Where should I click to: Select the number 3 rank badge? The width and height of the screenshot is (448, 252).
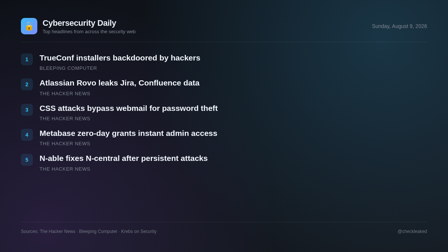[x=27, y=110]
